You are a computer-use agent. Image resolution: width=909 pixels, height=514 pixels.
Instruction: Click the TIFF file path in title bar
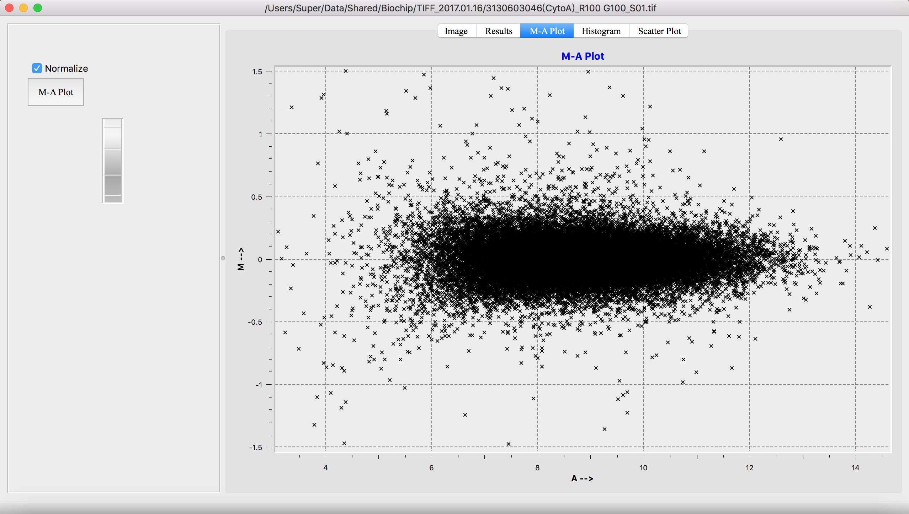tap(460, 8)
